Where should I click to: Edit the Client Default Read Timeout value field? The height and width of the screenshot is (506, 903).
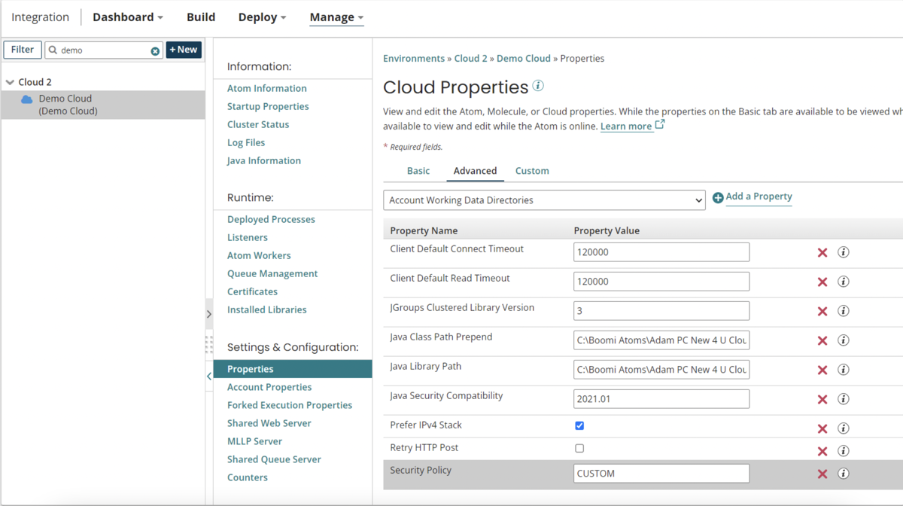click(x=661, y=281)
